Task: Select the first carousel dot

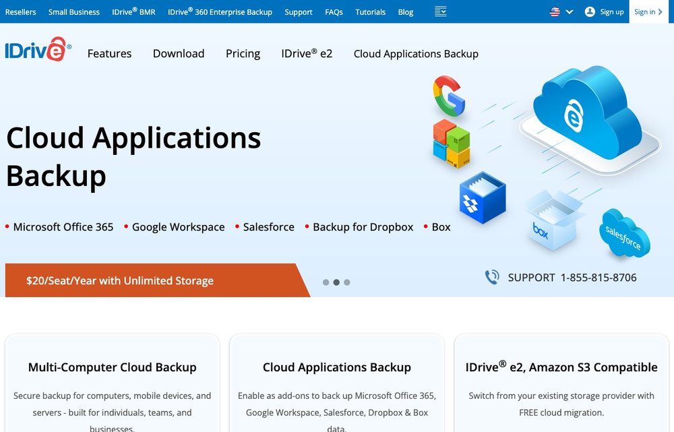Action: pyautogui.click(x=326, y=282)
